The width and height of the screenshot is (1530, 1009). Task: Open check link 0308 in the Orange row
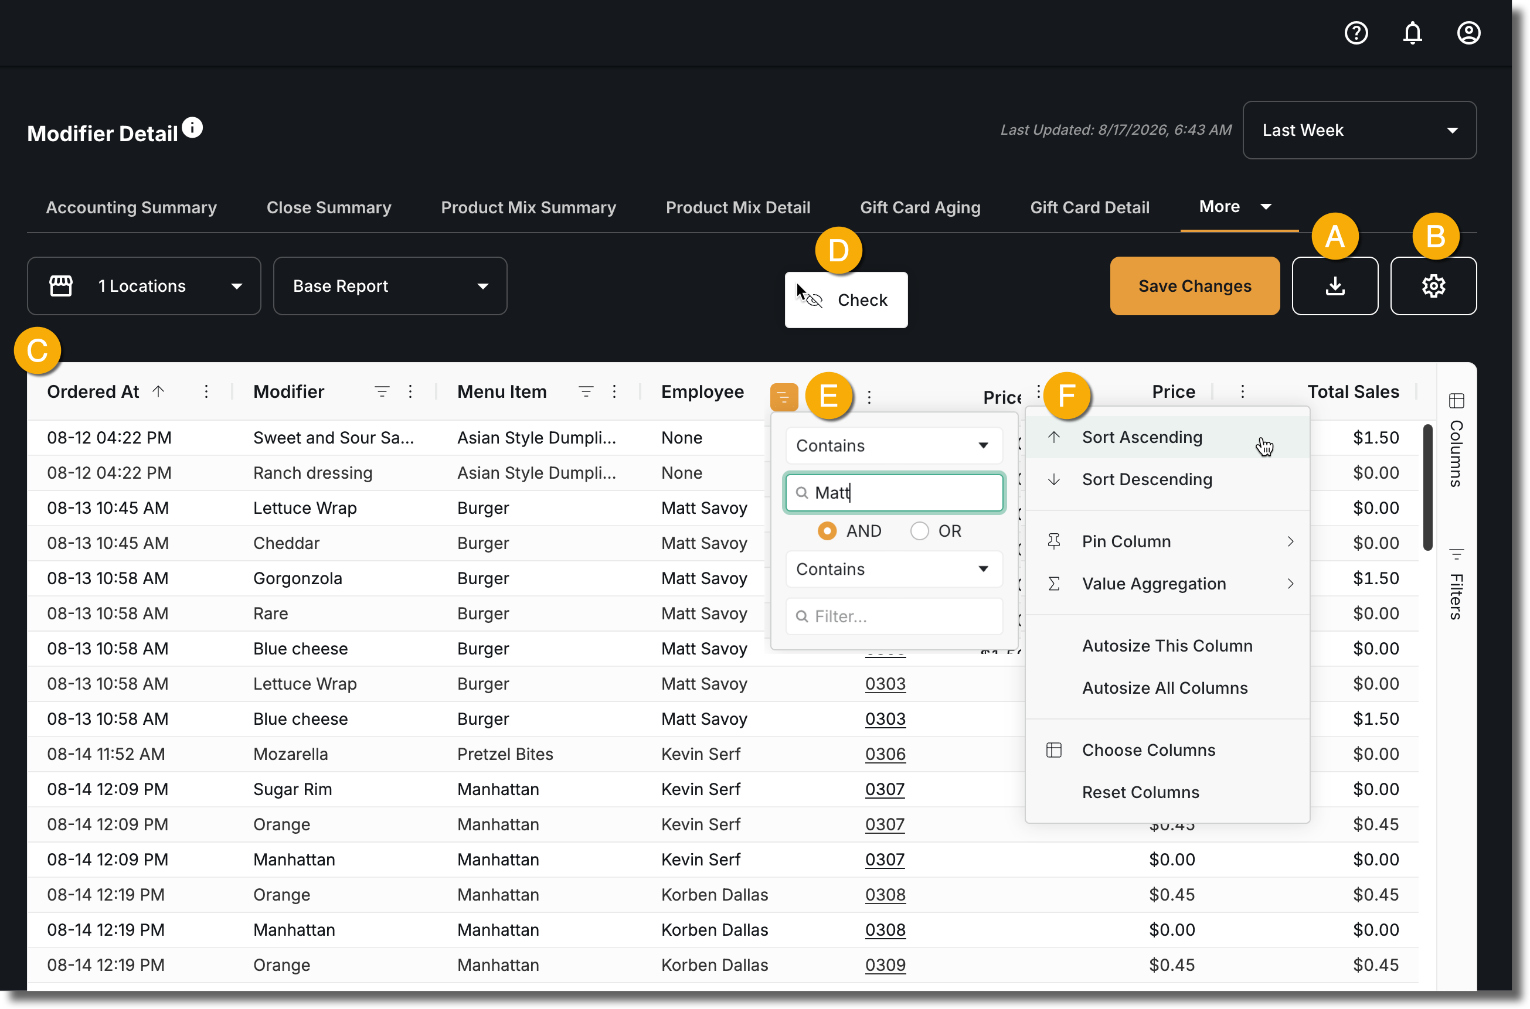tap(885, 895)
